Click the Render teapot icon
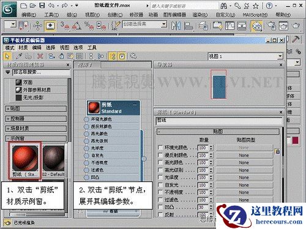306x229 pixels. 296,26
